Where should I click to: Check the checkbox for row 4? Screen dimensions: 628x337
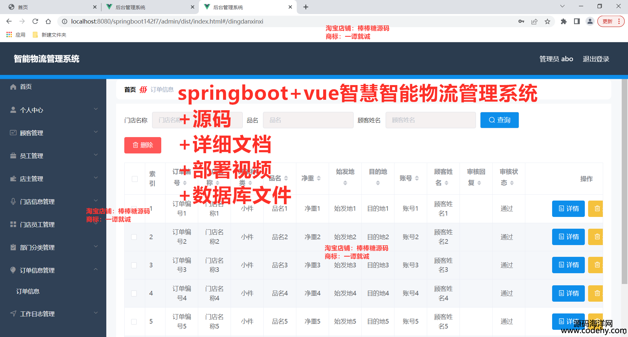tap(134, 293)
